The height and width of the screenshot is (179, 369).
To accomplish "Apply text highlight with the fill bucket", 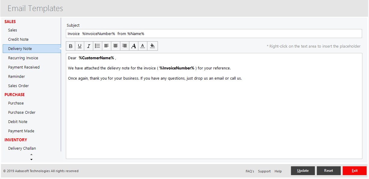I will (x=152, y=46).
